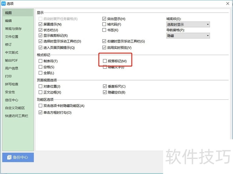
Task: Check the 制表符 format mark option
Action: tap(40, 61)
